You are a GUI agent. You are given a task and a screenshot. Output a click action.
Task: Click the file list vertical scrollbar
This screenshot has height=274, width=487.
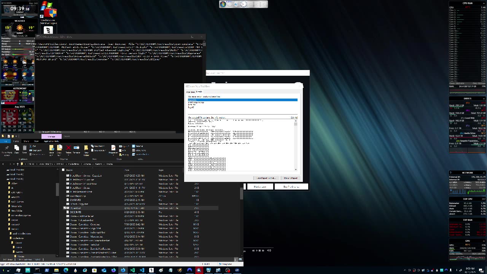point(242,193)
